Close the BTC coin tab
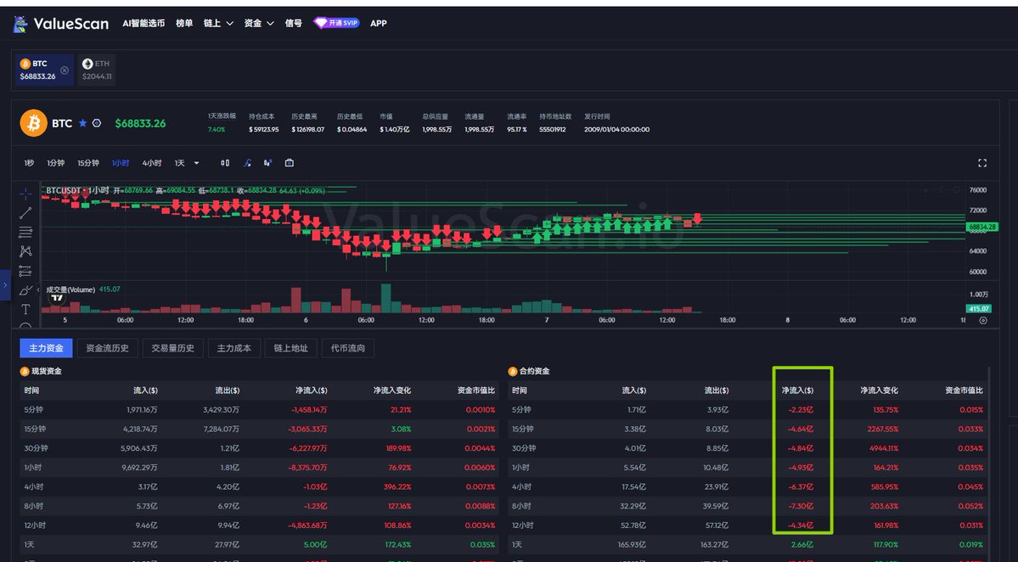 click(65, 70)
